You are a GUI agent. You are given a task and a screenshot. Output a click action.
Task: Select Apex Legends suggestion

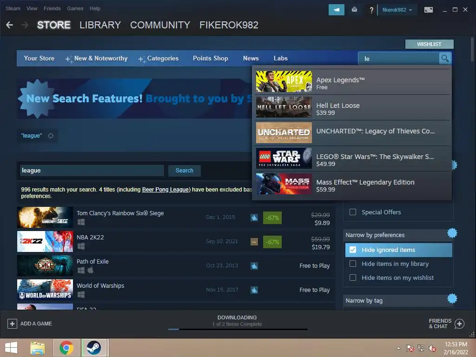pos(352,82)
